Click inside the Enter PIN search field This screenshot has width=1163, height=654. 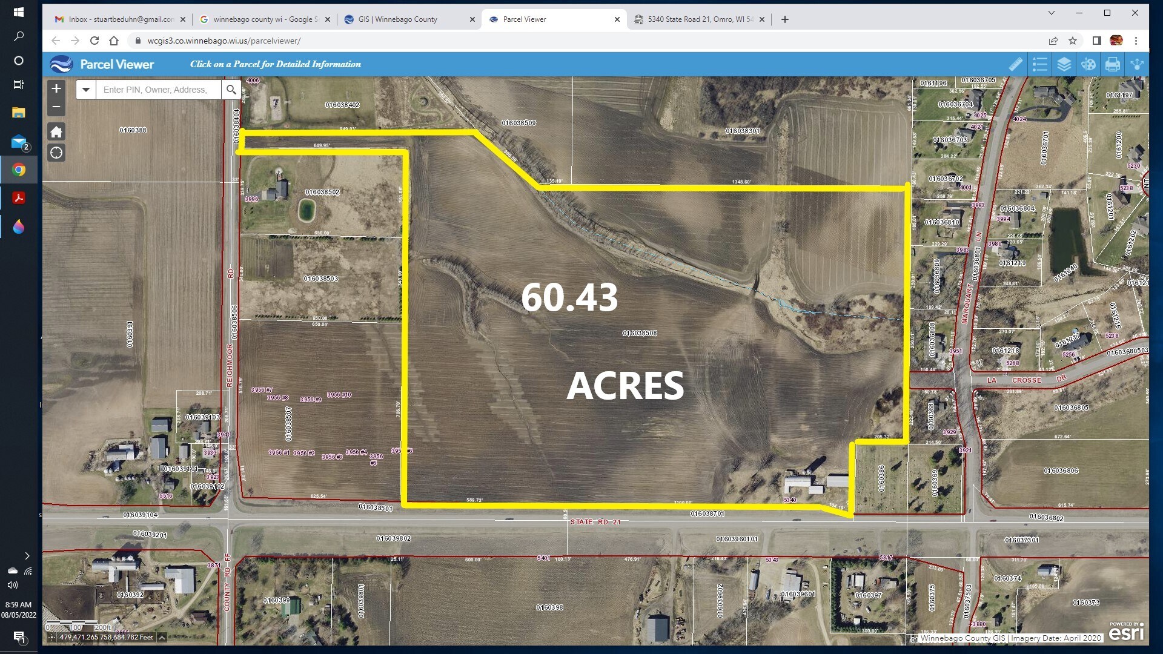coord(157,89)
